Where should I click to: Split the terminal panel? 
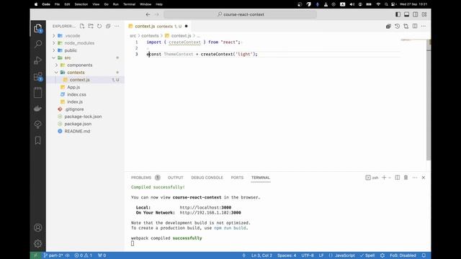[x=397, y=178]
